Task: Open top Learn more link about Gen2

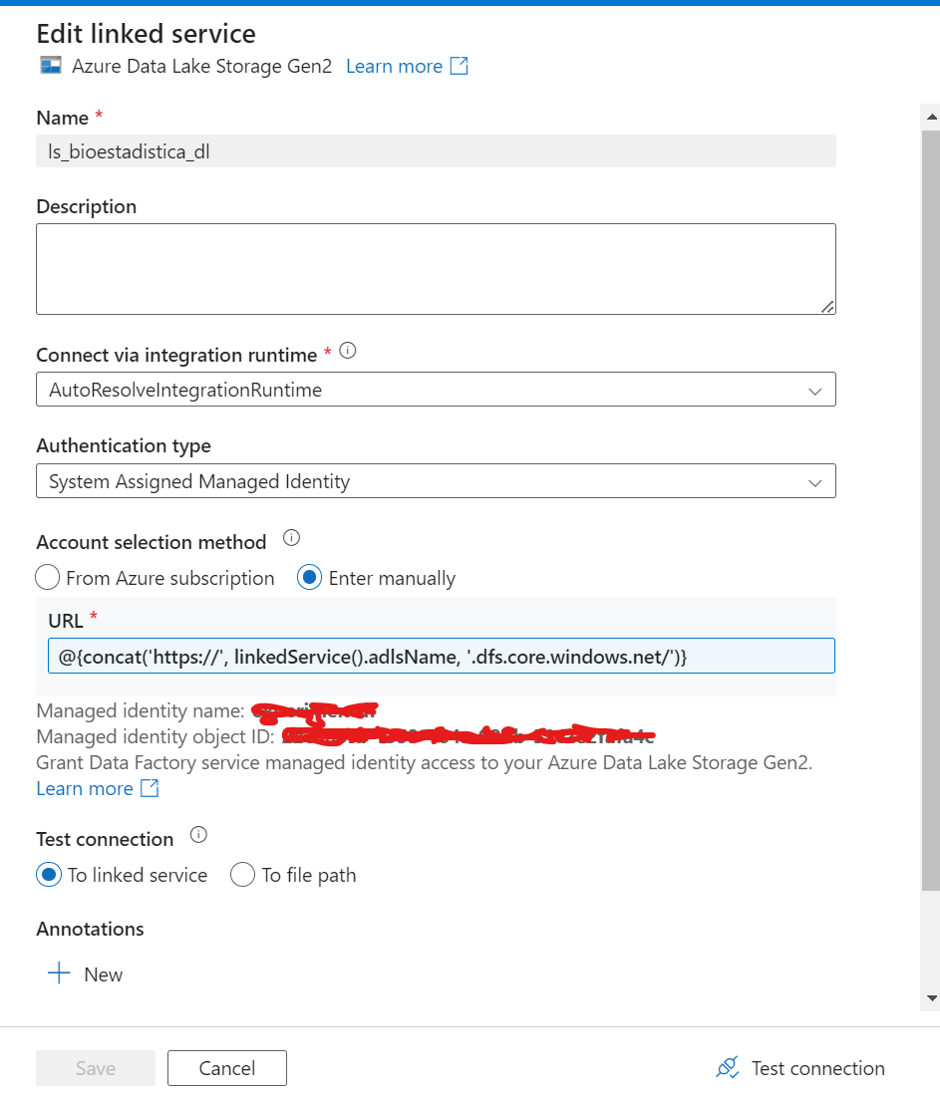Action: click(394, 66)
